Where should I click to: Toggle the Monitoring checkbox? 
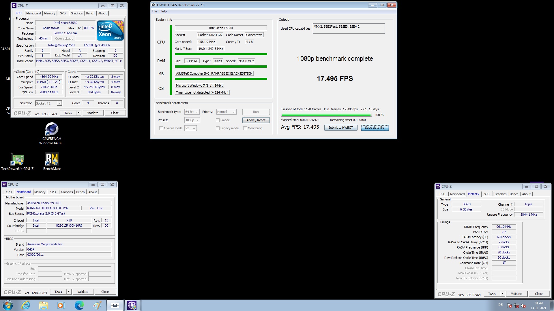(x=245, y=128)
